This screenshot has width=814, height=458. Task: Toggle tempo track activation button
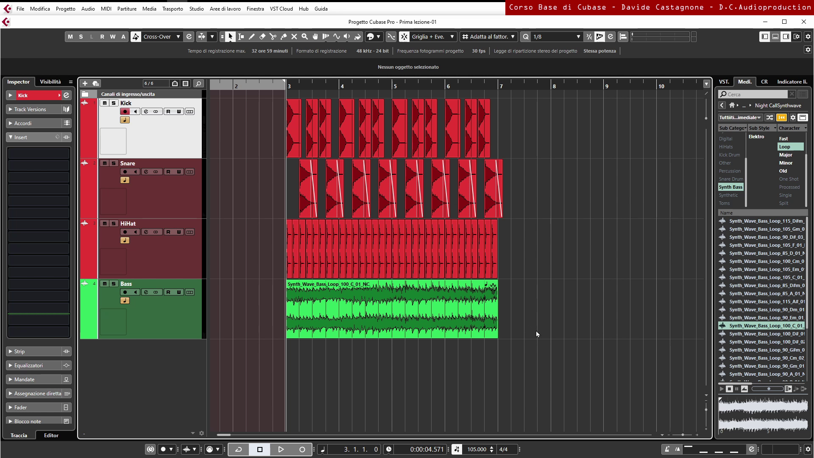click(x=457, y=450)
